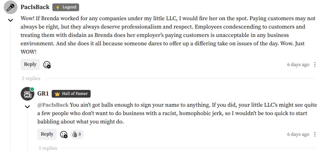Open the PacIsBack username profile
Screen dimensions: 323x151
(x=35, y=7)
